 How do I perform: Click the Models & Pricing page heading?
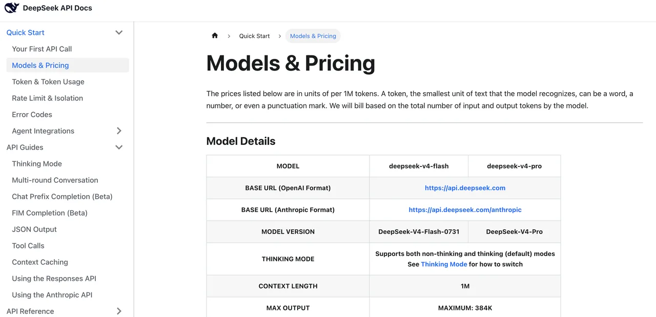pos(291,63)
